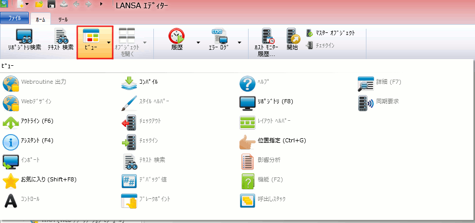475x223 pixels.
Task: Open 位置指定 (Ctrl+G) go to view
Action: click(273, 141)
